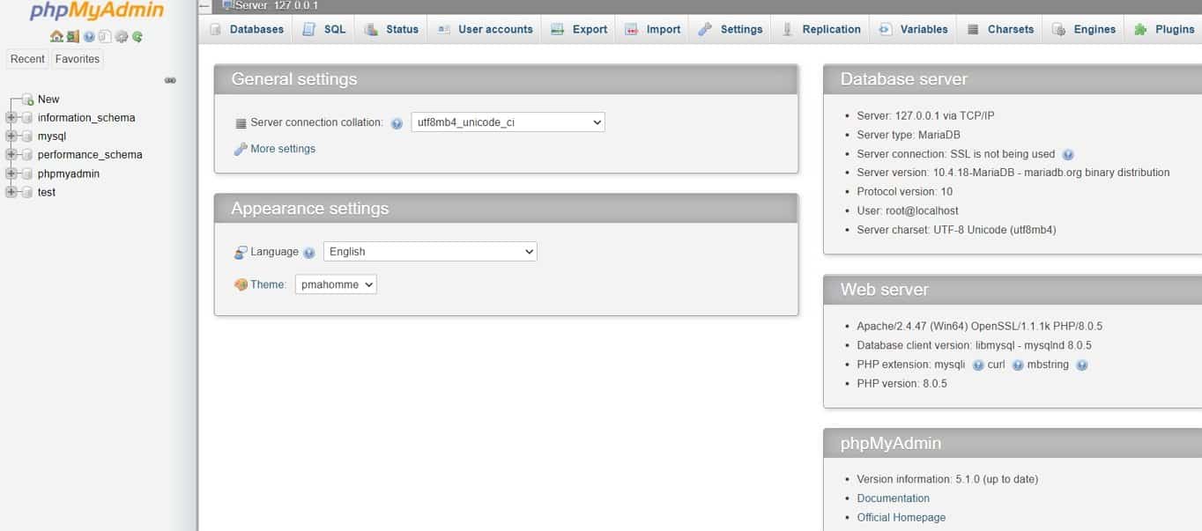Click the mysql database cylinder icon
This screenshot has width=1202, height=531.
(x=27, y=136)
